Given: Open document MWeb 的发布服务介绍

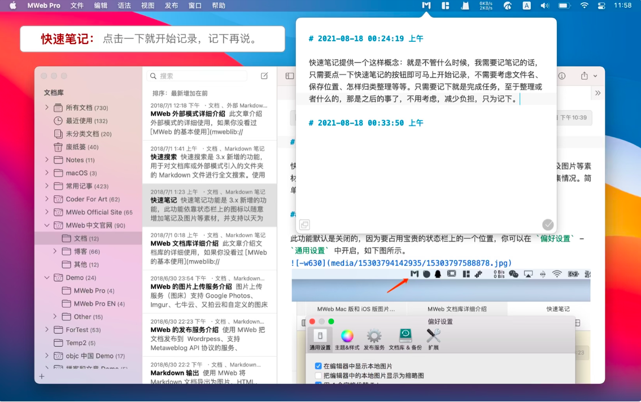Looking at the screenshot, I should tap(210, 335).
